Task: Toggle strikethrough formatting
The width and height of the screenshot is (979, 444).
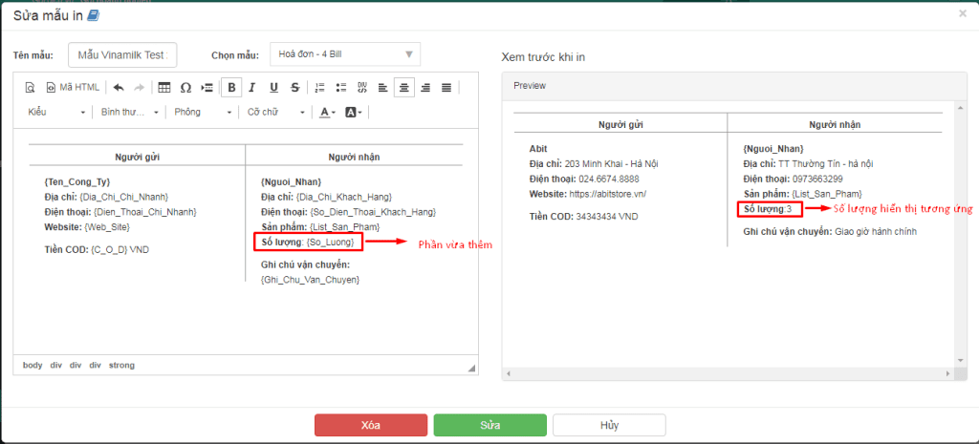Action: (x=295, y=88)
